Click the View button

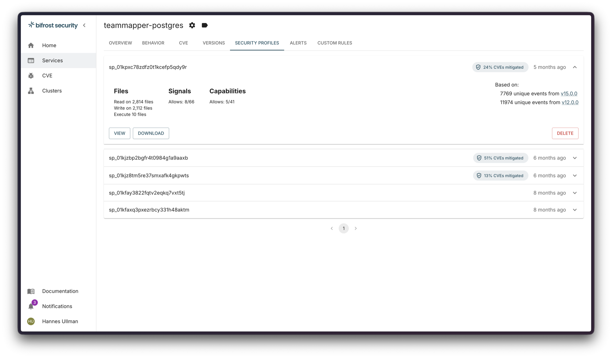click(120, 133)
